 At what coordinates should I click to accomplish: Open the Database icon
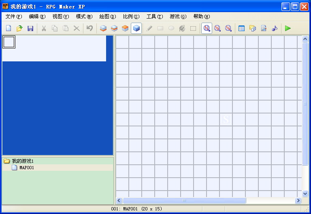point(241,28)
